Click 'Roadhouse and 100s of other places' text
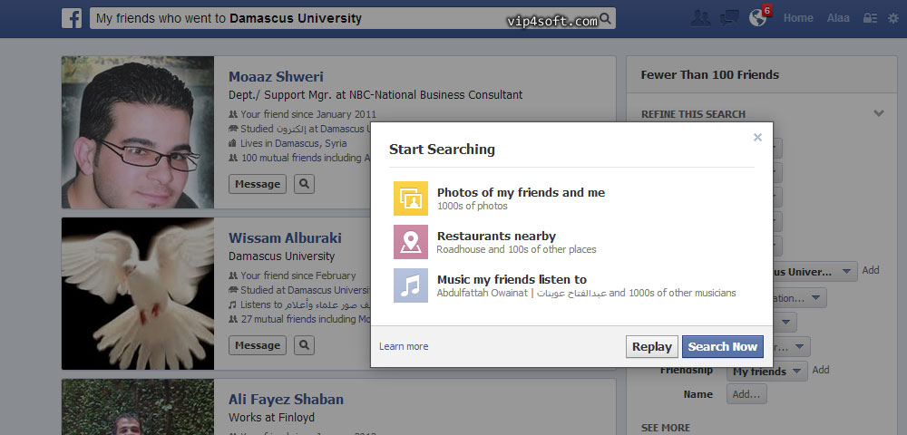This screenshot has width=907, height=435. pos(516,249)
